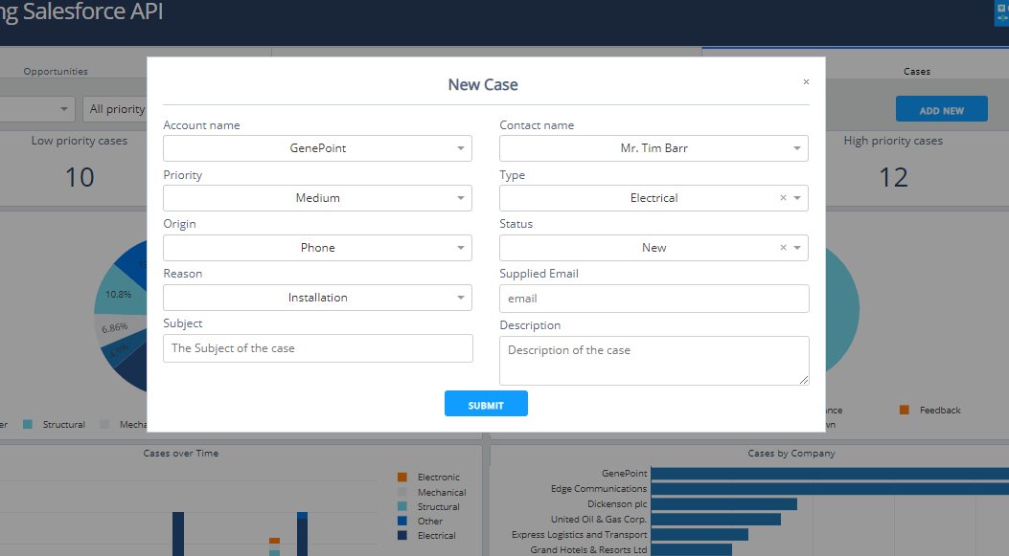Viewport: 1009px width, 556px height.
Task: Expand the Type dropdown arrow next to Electrical
Action: click(797, 198)
